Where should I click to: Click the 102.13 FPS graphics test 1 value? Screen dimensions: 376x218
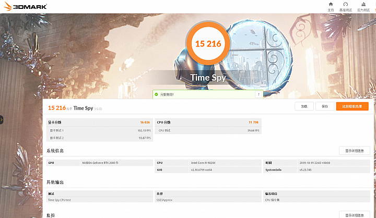coord(144,130)
